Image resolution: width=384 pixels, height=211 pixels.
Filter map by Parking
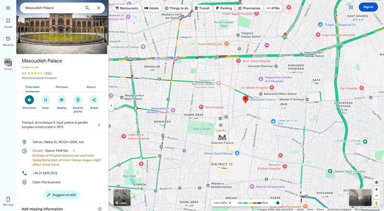[x=224, y=8]
